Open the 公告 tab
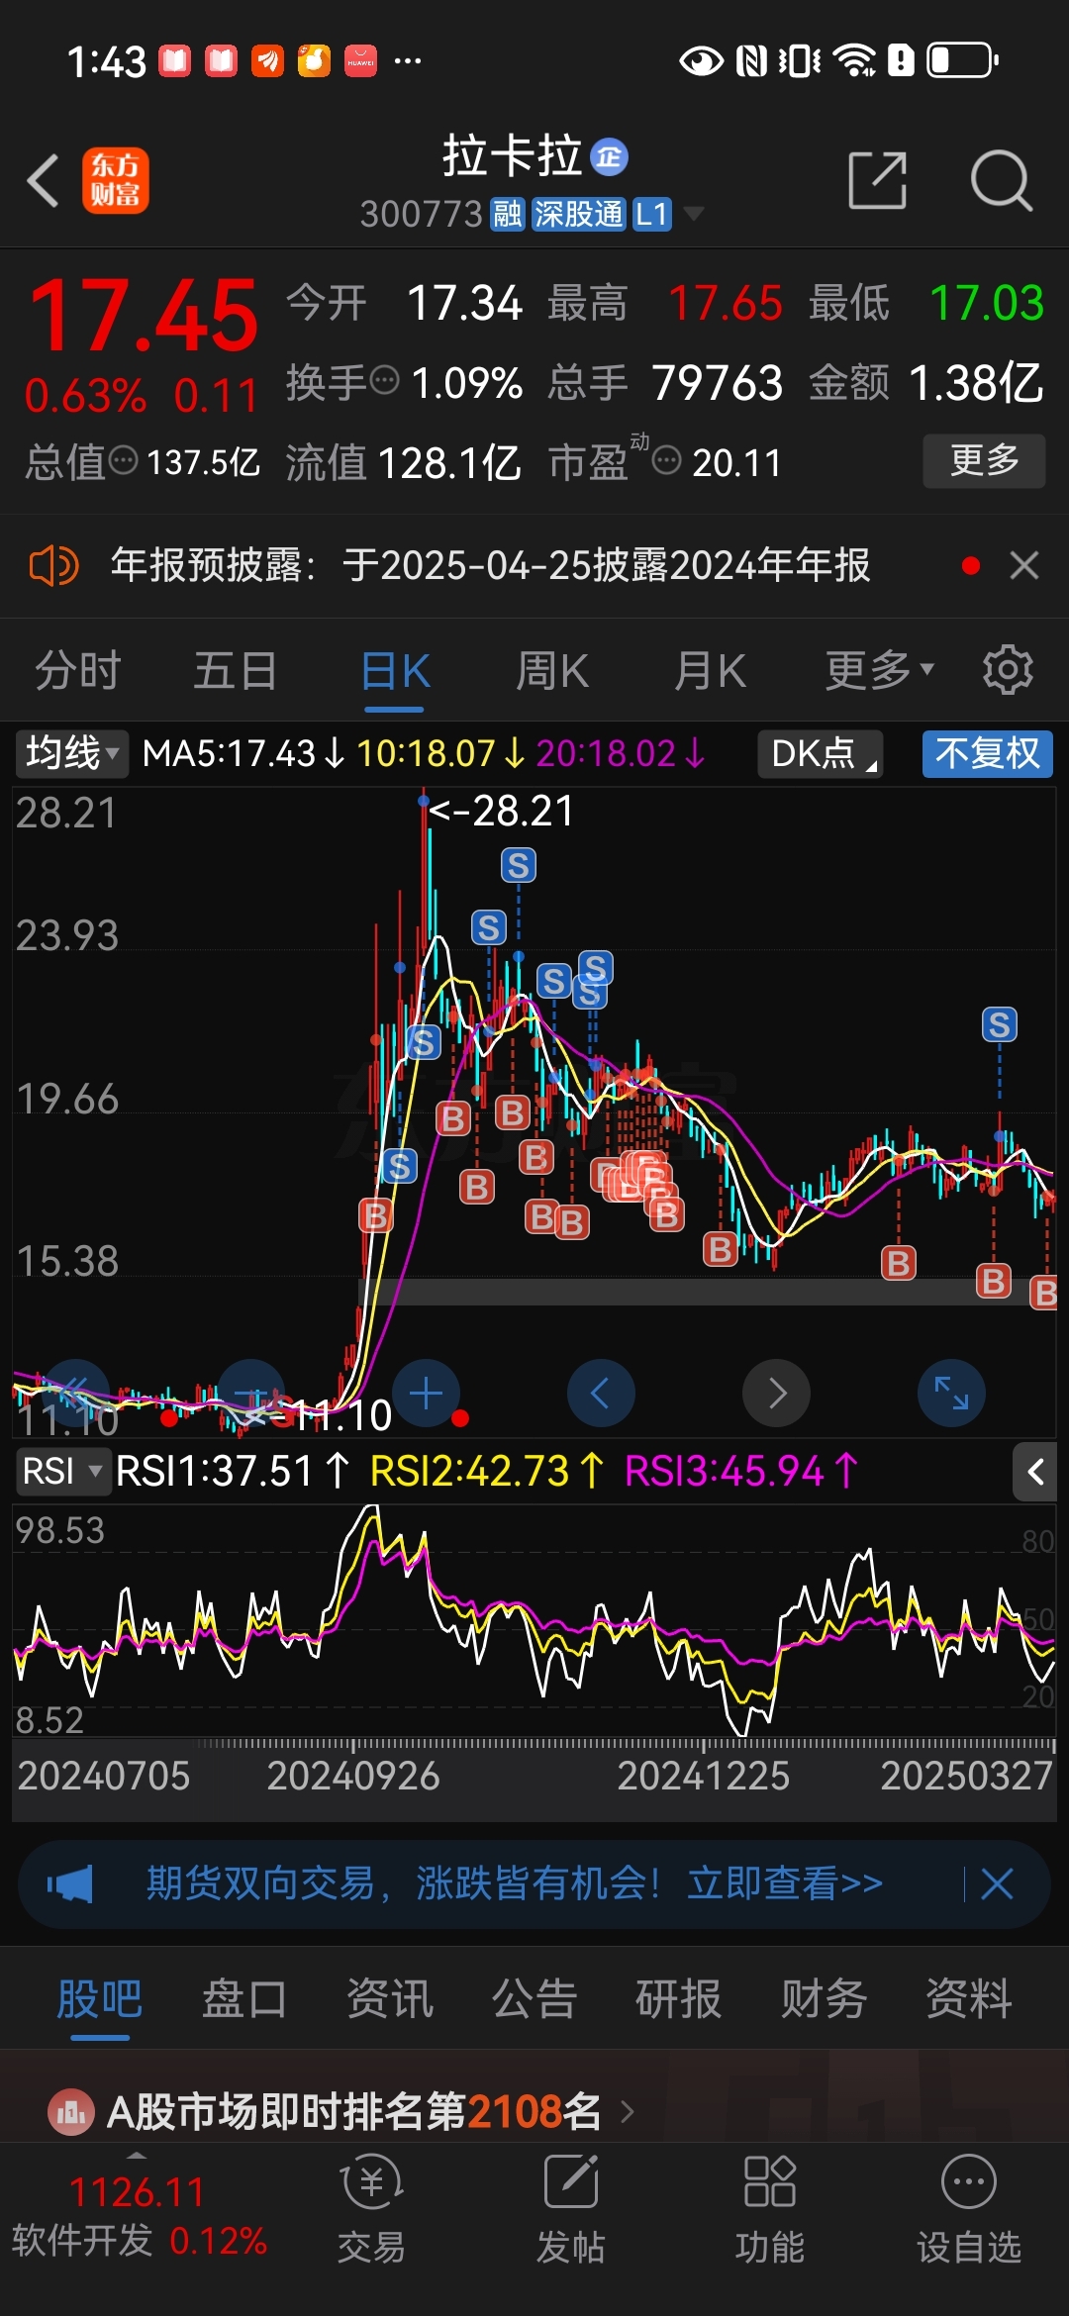Image resolution: width=1069 pixels, height=2316 pixels. pos(534,1999)
